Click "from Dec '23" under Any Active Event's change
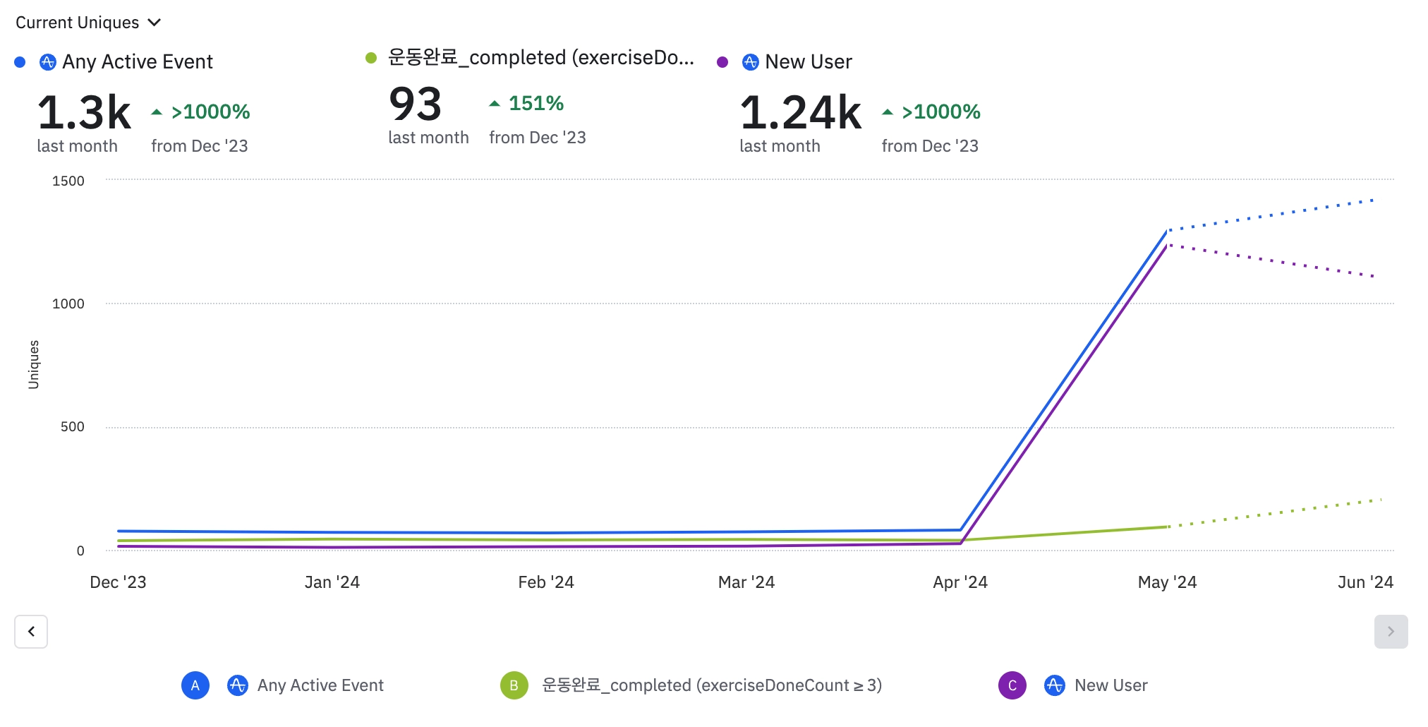 (200, 146)
